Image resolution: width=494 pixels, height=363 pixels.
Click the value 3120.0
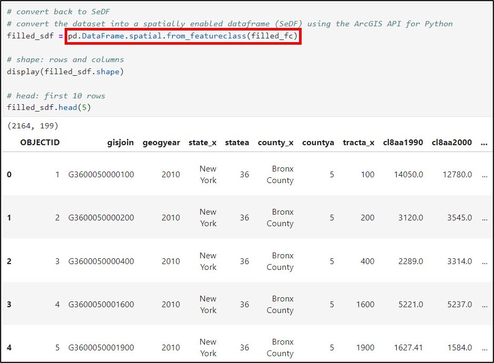[x=411, y=218]
